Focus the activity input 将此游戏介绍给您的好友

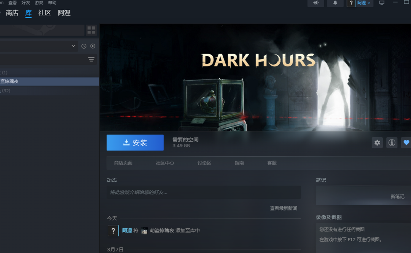tap(204, 192)
